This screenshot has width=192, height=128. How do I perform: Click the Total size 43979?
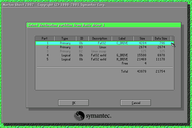(142, 71)
